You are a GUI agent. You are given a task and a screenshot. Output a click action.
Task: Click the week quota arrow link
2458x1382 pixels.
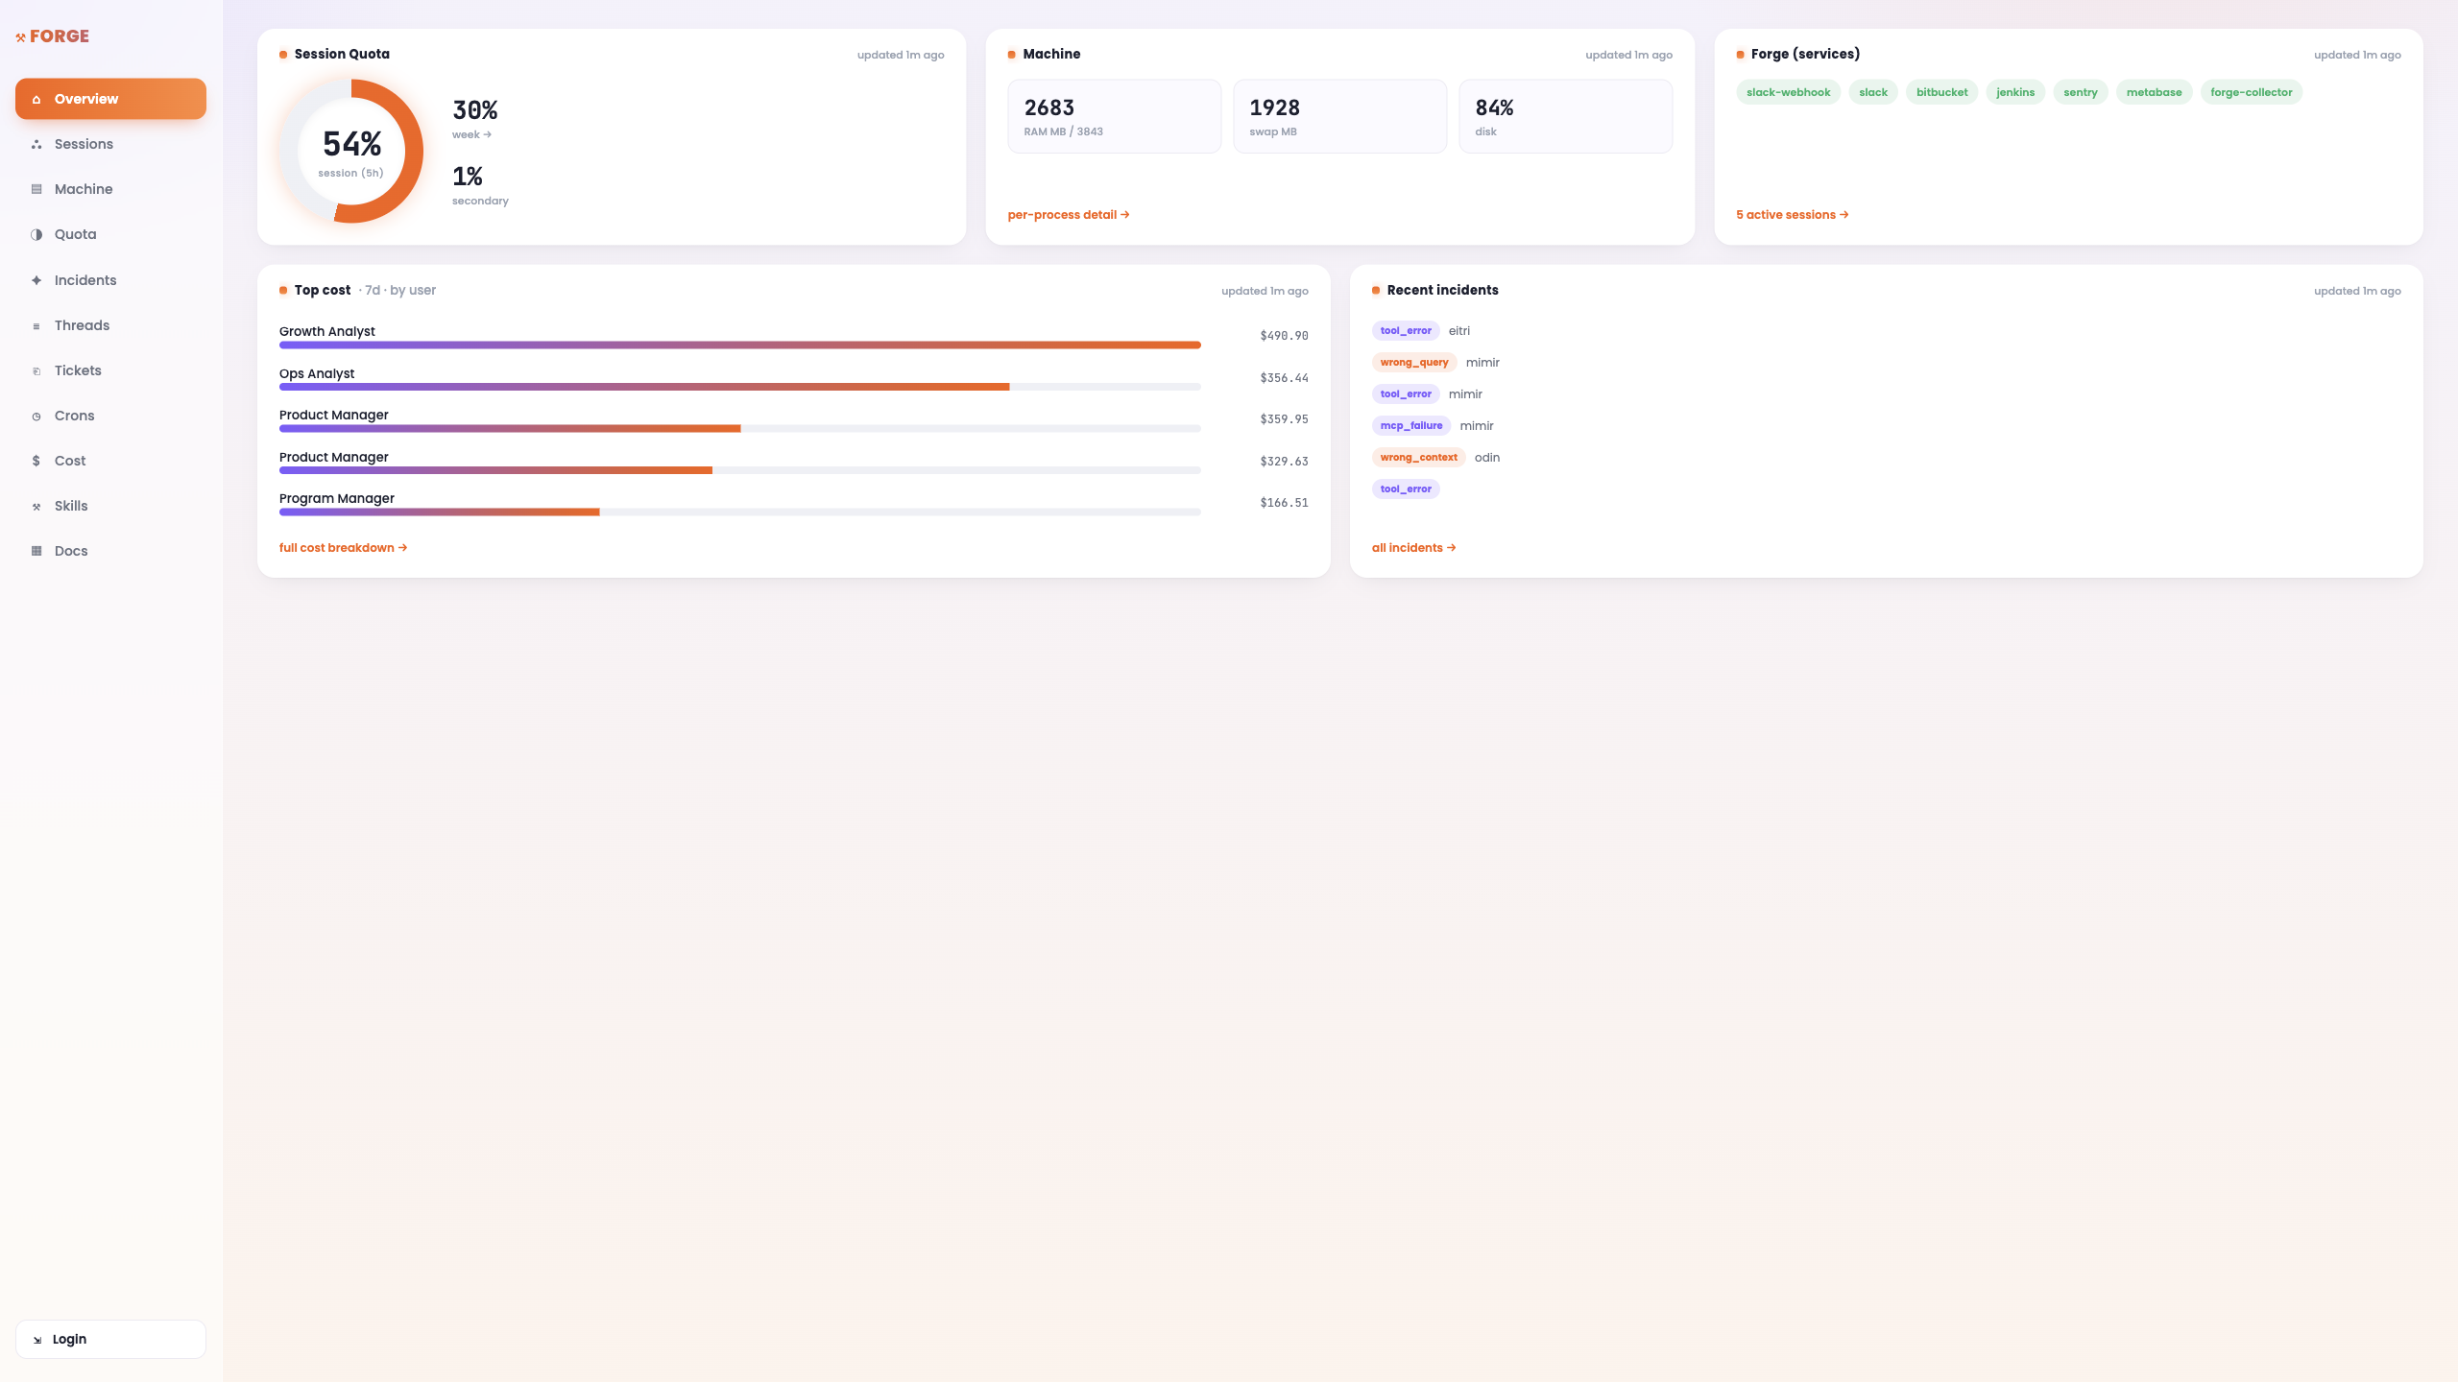471,134
